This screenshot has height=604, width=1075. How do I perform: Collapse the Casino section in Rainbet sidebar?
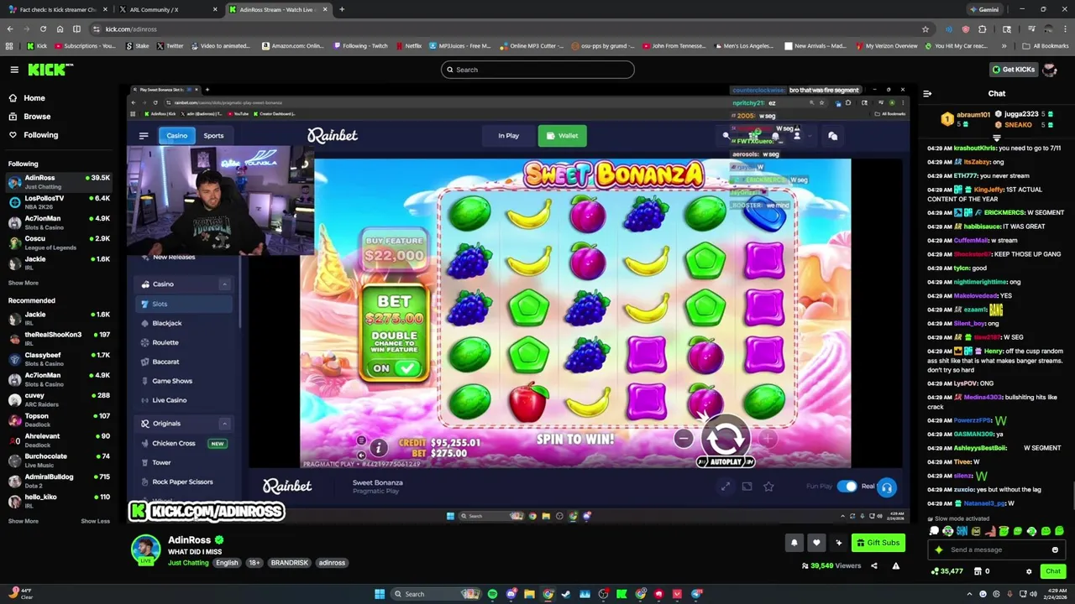(x=224, y=284)
